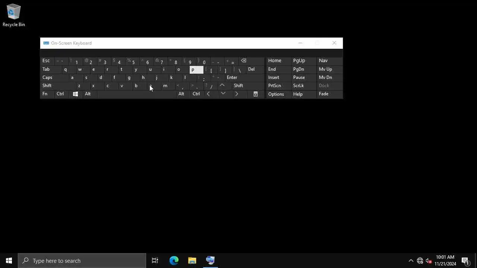Click the backslash key
477x268 pixels.
(x=239, y=69)
